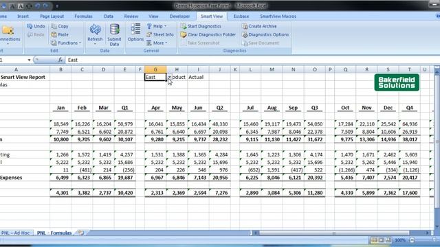Viewport: 440px width, 247px height.
Task: Switch to the Insert ribbon tab
Action: click(23, 16)
